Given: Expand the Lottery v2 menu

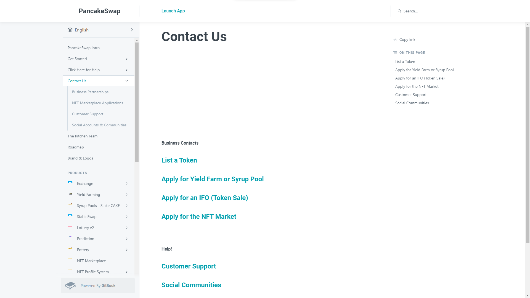Looking at the screenshot, I should (127, 228).
